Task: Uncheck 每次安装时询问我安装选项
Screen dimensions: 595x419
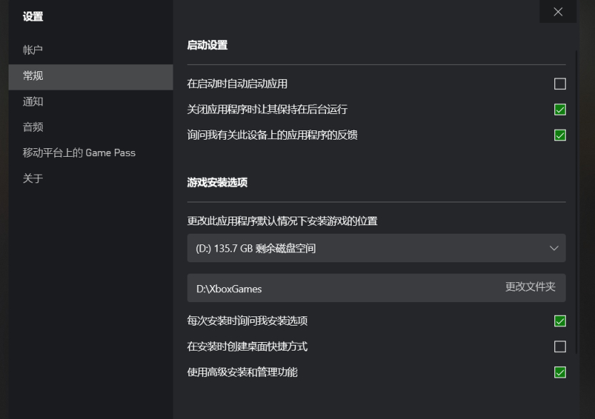Action: [560, 321]
